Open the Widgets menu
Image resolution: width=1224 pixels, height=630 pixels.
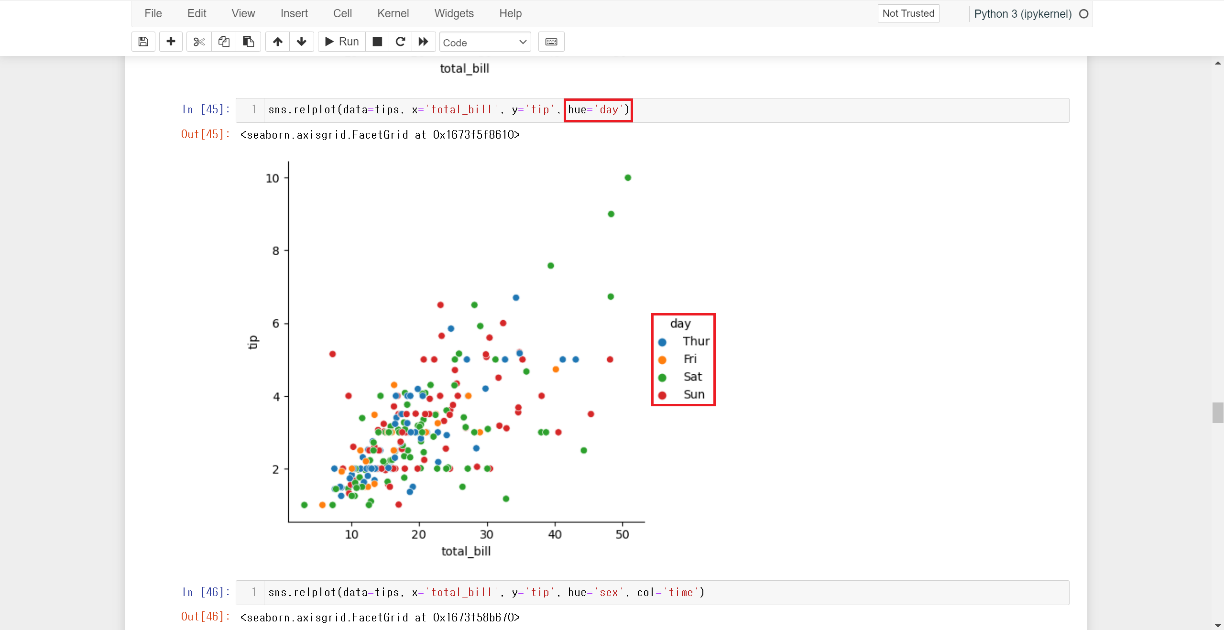454,13
